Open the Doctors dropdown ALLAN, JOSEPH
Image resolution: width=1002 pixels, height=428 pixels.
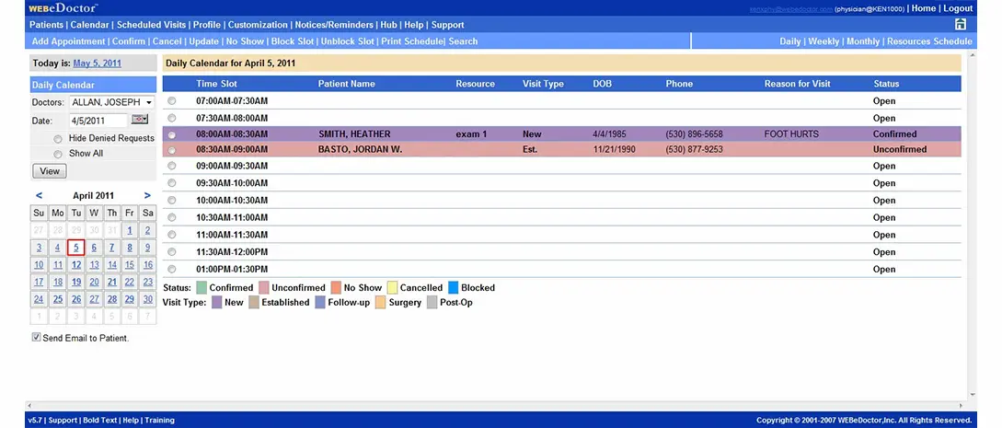[x=112, y=102]
